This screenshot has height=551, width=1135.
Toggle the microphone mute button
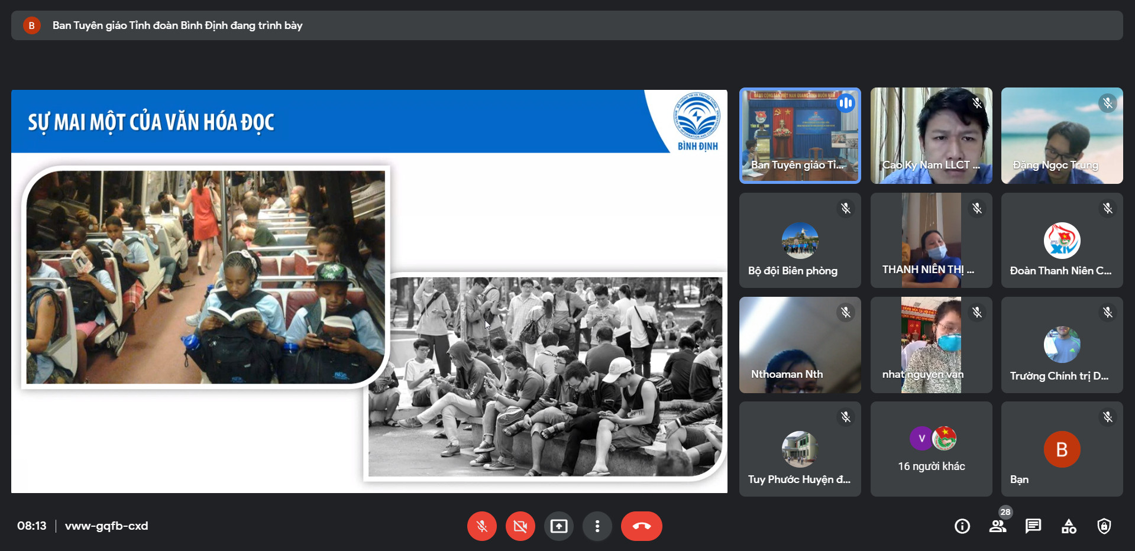[481, 526]
